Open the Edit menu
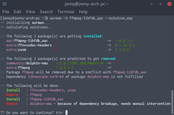The height and width of the screenshot is (115, 174). (x=18, y=12)
